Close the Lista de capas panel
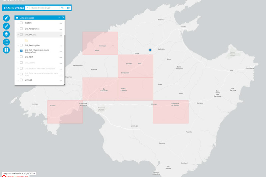 click(x=63, y=18)
